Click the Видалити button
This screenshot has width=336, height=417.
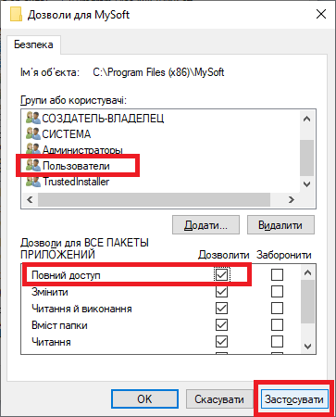(280, 225)
